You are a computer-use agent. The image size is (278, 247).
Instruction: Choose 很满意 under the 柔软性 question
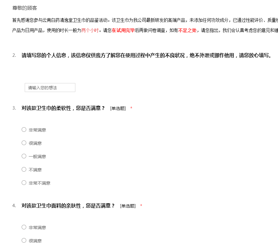[x=24, y=143]
